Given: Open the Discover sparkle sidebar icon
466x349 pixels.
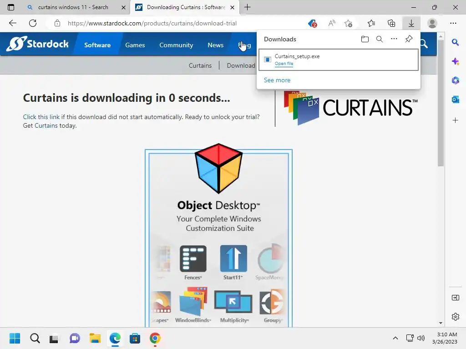Looking at the screenshot, I should (x=455, y=61).
